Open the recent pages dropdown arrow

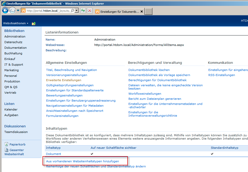pos(18,10)
